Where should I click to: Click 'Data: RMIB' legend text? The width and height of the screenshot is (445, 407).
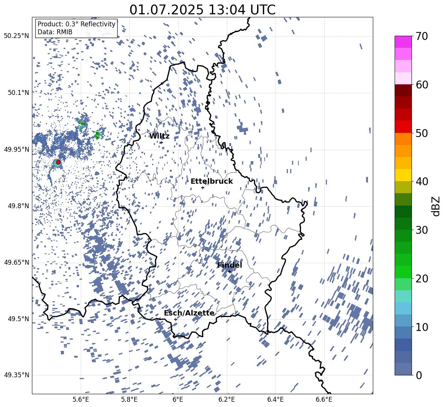click(x=55, y=32)
